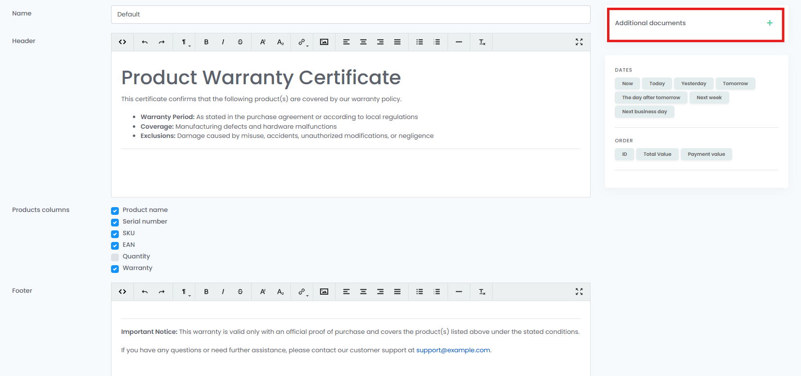
Task: Justify text in Header editor
Action: click(397, 42)
